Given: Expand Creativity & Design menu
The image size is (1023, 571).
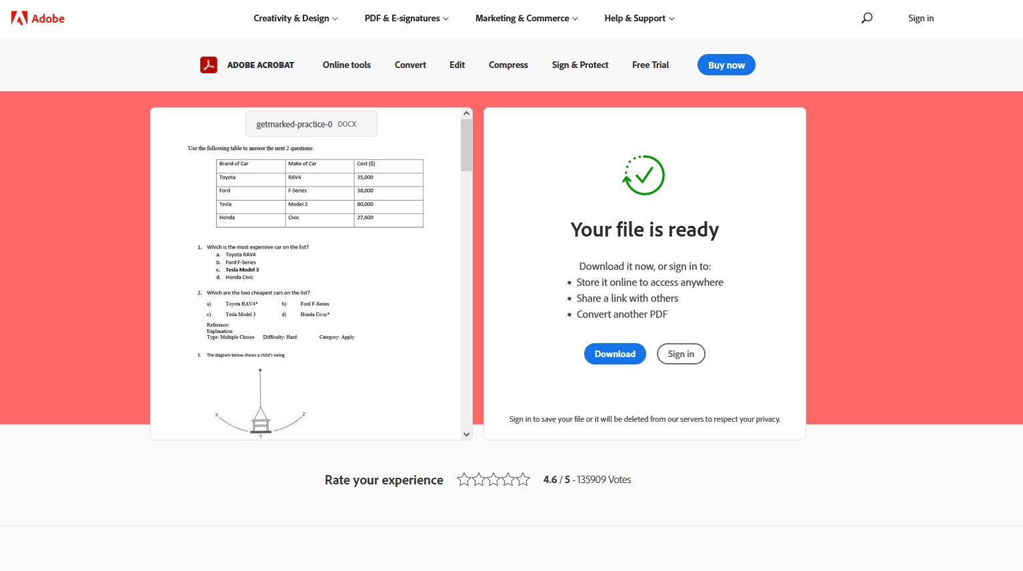Looking at the screenshot, I should point(295,18).
